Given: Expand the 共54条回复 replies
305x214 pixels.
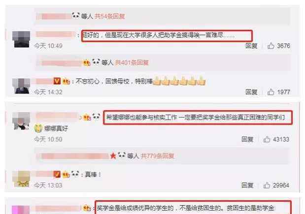Looking at the screenshot, I should point(110,16).
